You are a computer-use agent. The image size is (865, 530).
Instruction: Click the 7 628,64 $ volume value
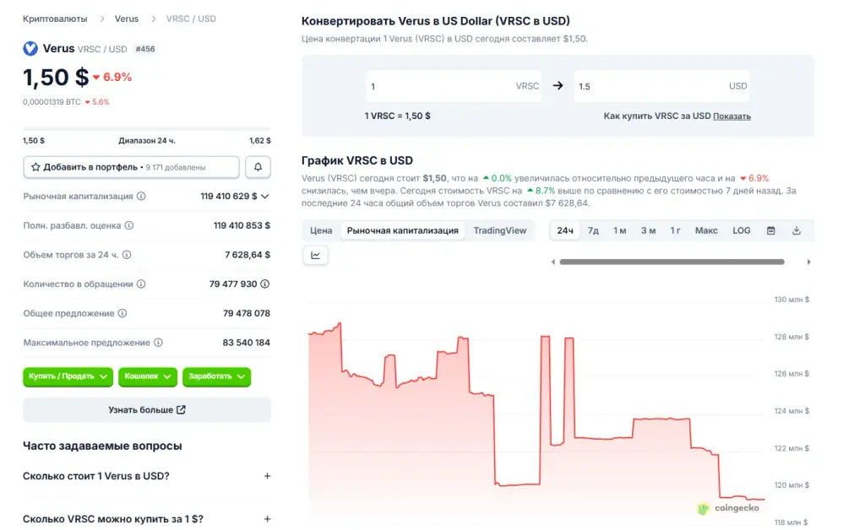pos(248,255)
